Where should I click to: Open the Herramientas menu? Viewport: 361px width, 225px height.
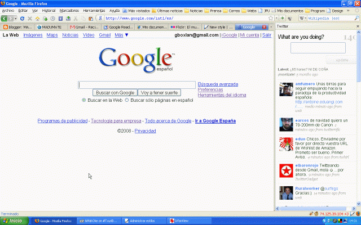click(x=94, y=11)
